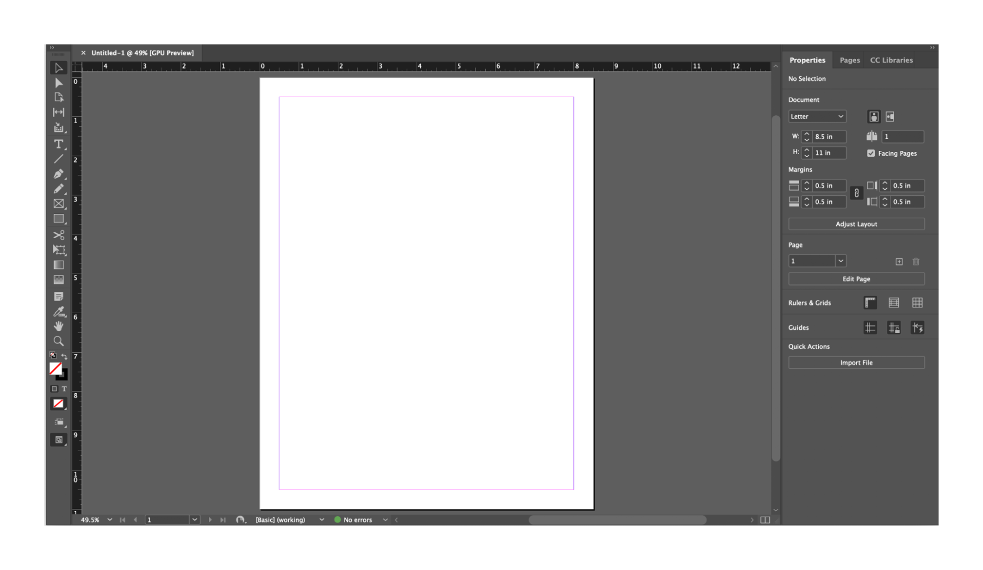Switch to the Pages tab
This screenshot has width=983, height=570.
(x=850, y=60)
